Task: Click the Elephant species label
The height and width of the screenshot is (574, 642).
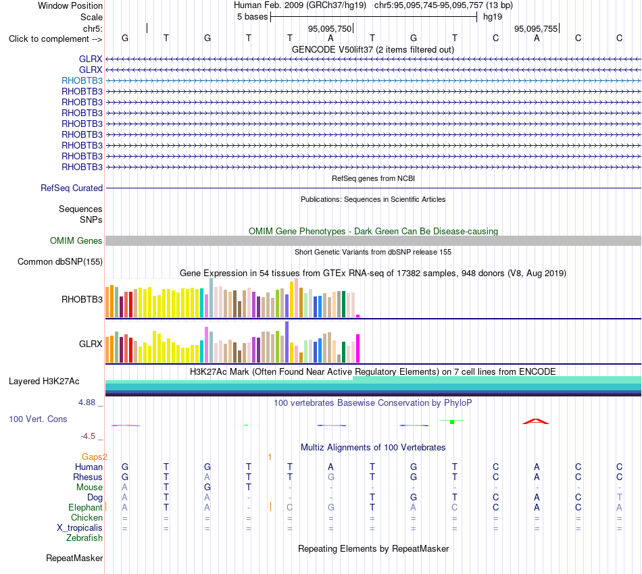Action: click(x=85, y=507)
